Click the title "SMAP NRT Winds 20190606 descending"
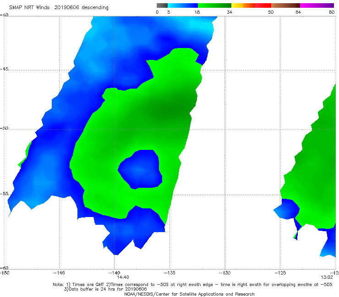339x297 pixels. [59, 8]
